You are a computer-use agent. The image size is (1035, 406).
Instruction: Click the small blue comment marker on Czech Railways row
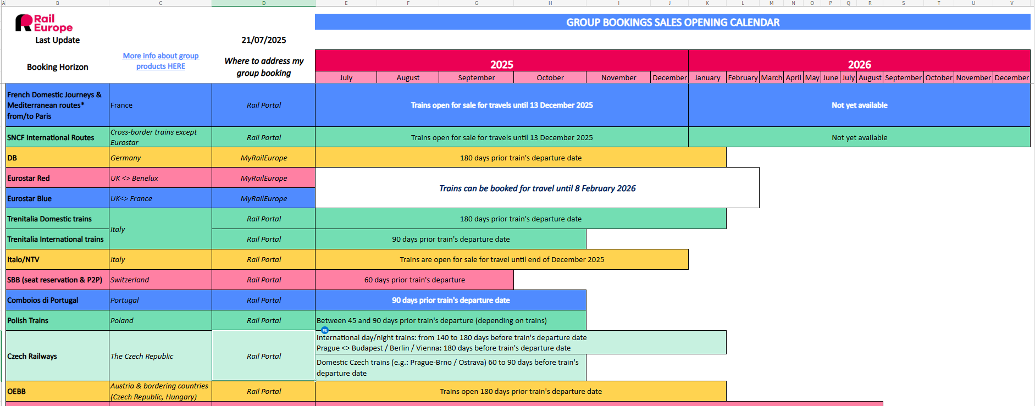coord(325,330)
